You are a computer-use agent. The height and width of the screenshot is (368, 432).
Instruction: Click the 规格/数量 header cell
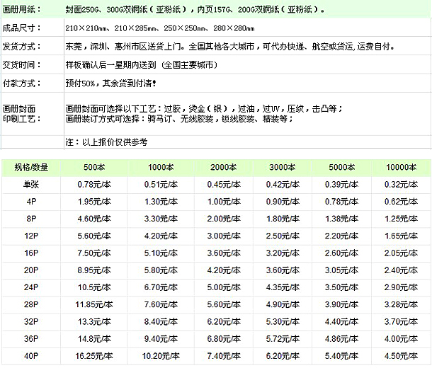(32, 166)
